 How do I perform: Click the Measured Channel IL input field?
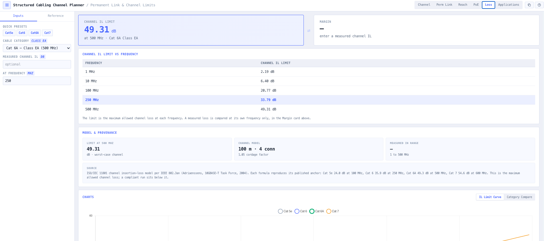37,64
